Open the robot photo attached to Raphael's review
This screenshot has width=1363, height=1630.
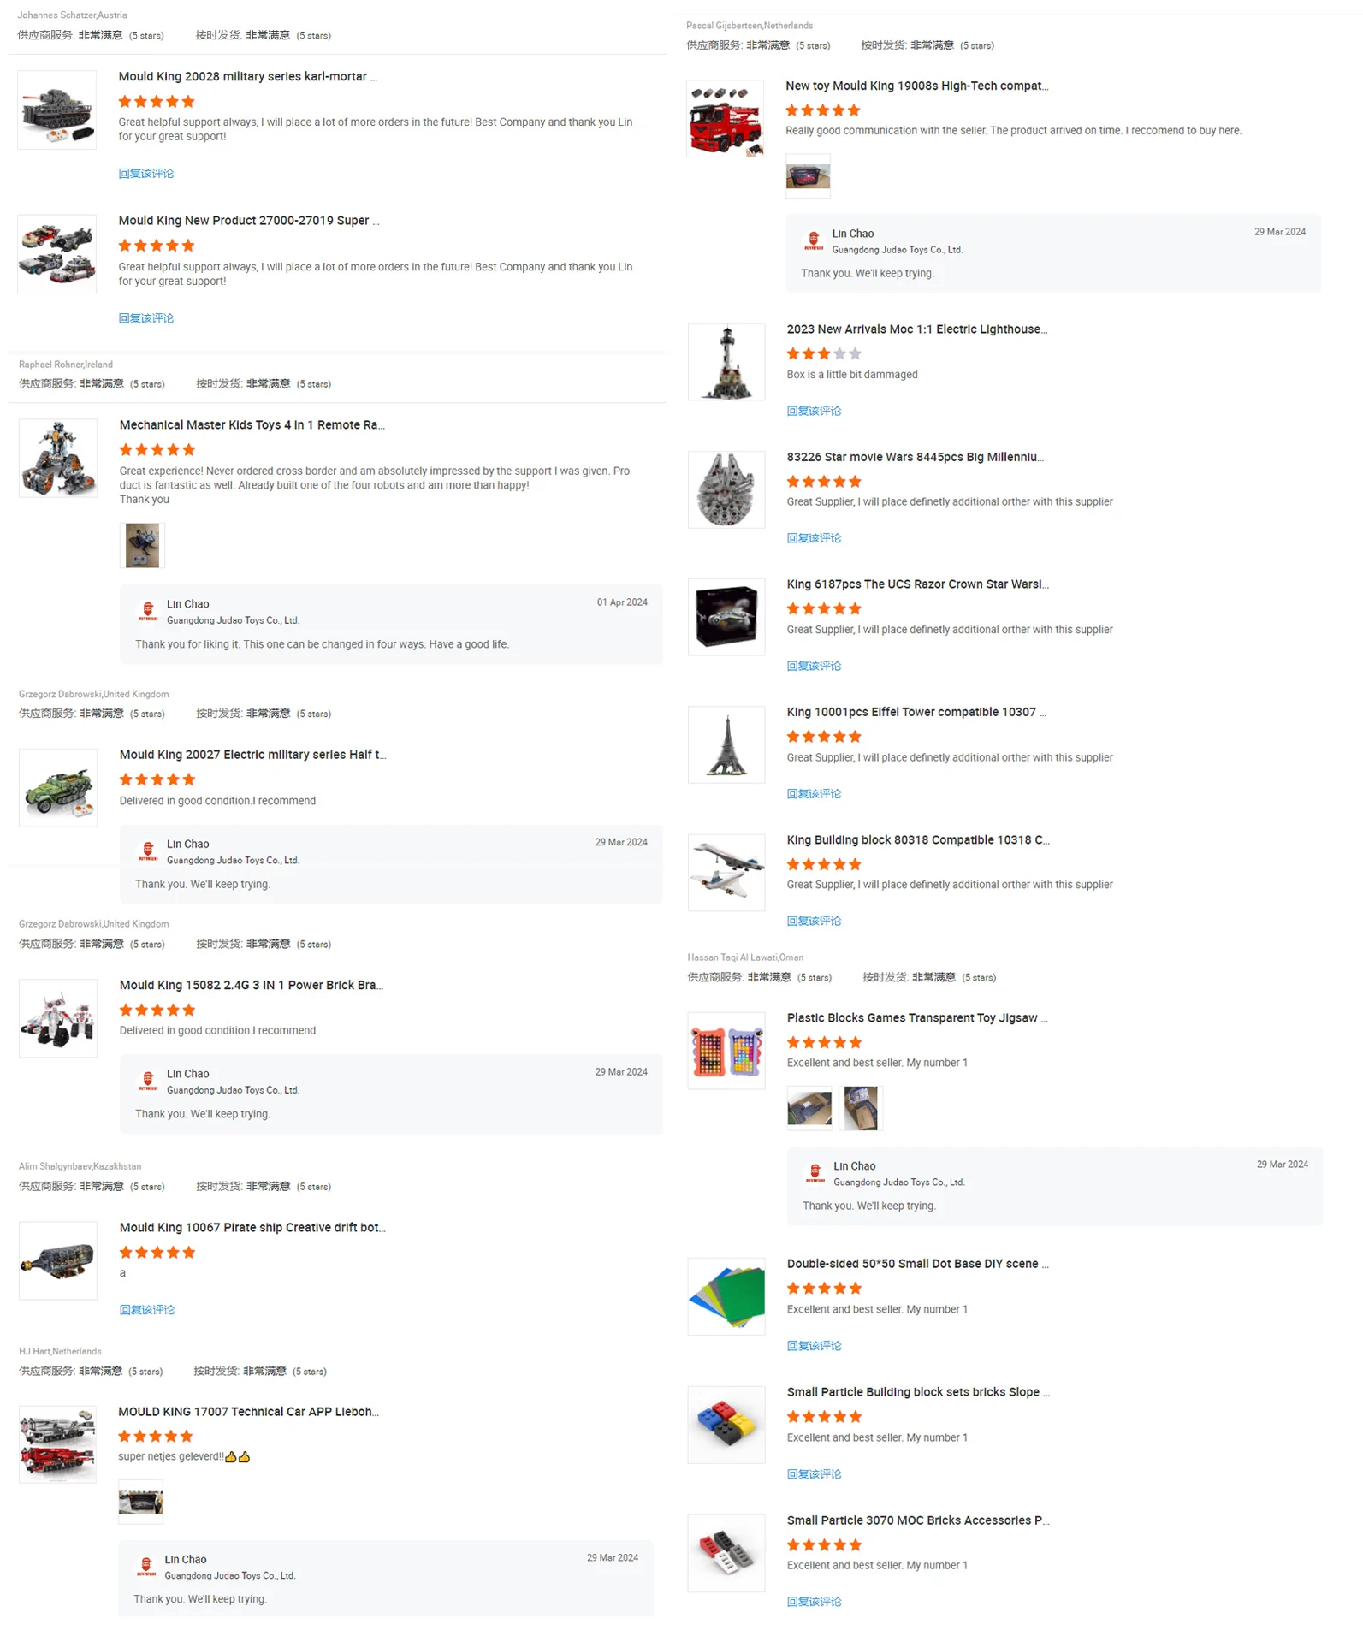pyautogui.click(x=142, y=545)
